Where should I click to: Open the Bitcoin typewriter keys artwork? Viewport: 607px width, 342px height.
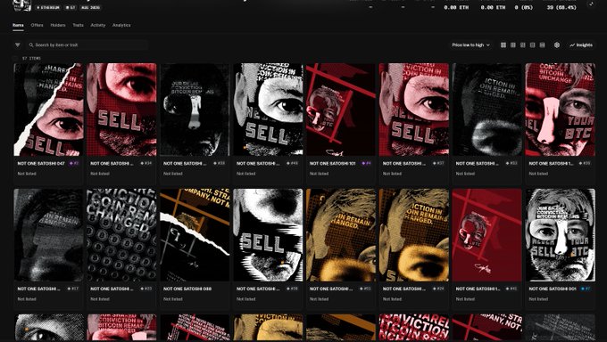tap(121, 235)
